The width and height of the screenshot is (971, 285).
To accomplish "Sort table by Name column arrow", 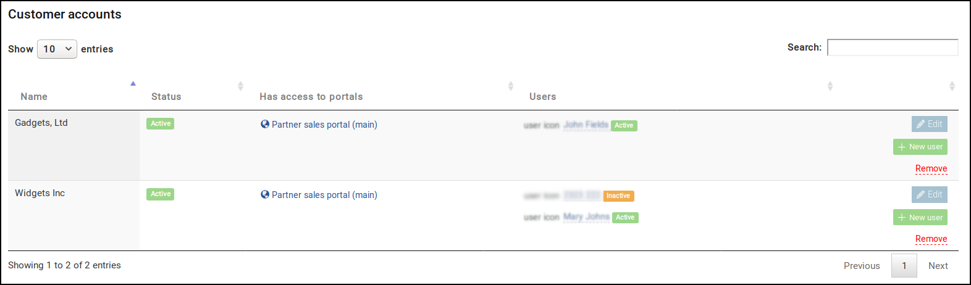I will [133, 83].
